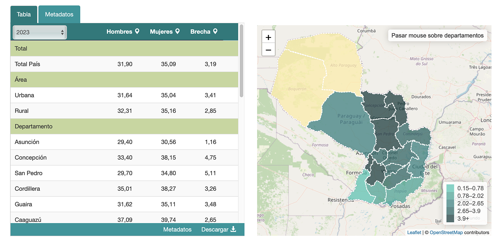This screenshot has height=245, width=502.
Task: Click the download icon next to Descargar
Action: 233,229
